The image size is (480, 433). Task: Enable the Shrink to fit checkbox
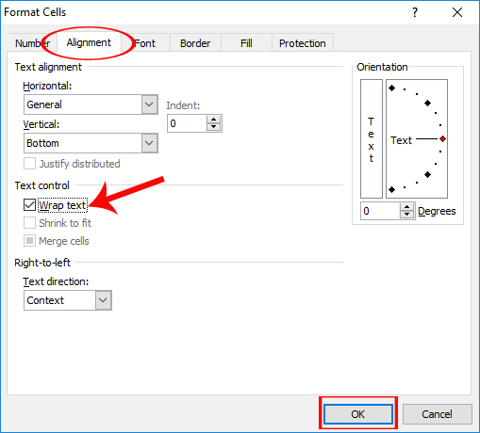click(29, 223)
